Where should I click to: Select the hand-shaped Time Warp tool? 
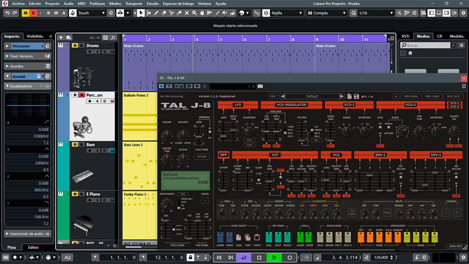202,13
